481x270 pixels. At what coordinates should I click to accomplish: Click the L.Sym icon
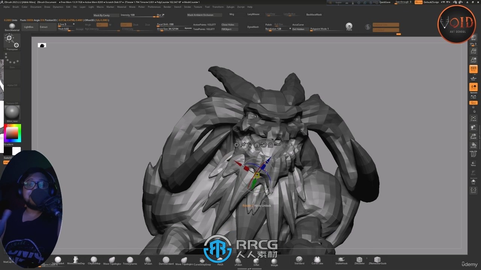(x=473, y=96)
